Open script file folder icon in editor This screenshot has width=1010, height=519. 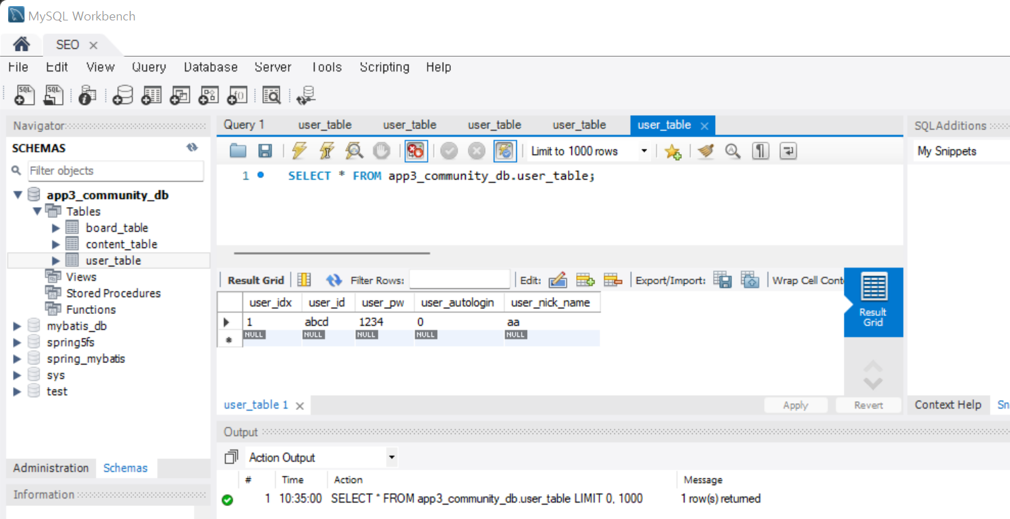tap(238, 151)
